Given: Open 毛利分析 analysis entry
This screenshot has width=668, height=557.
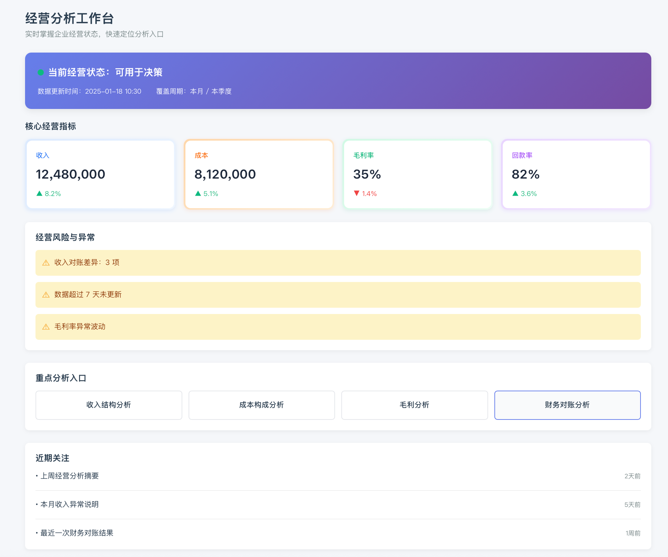Looking at the screenshot, I should click(414, 405).
